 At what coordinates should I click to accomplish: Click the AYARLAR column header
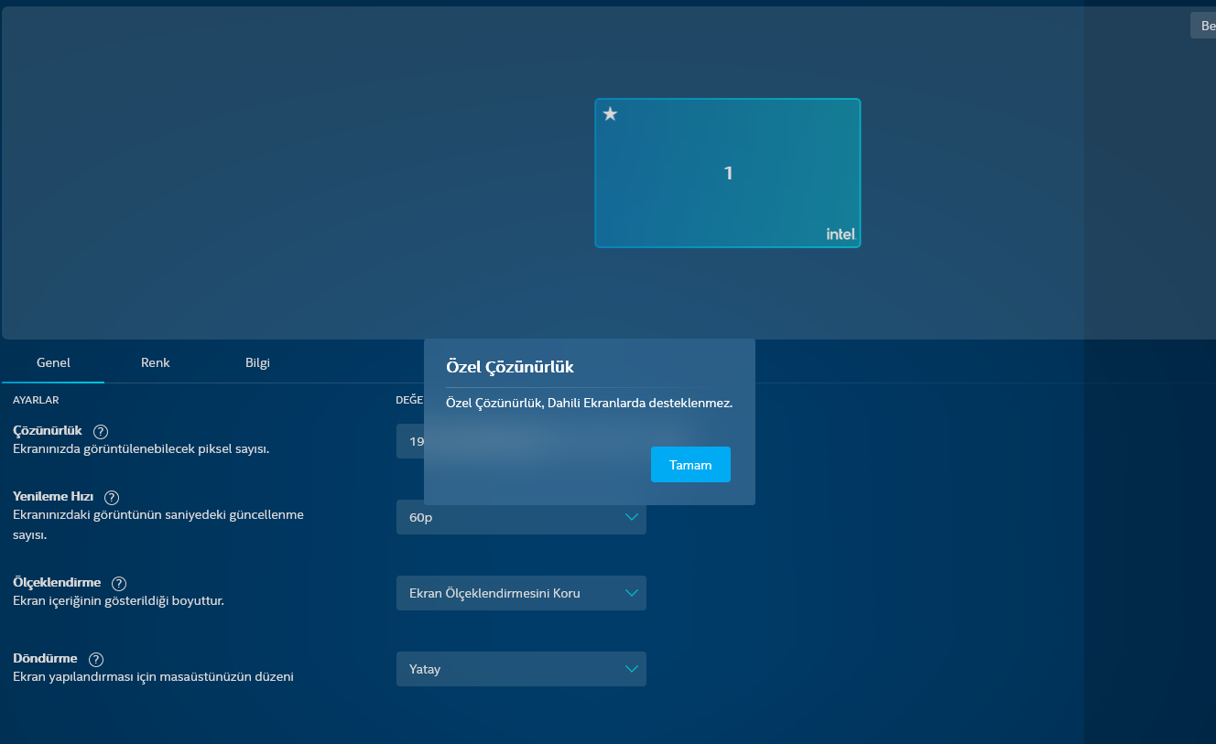coord(36,400)
